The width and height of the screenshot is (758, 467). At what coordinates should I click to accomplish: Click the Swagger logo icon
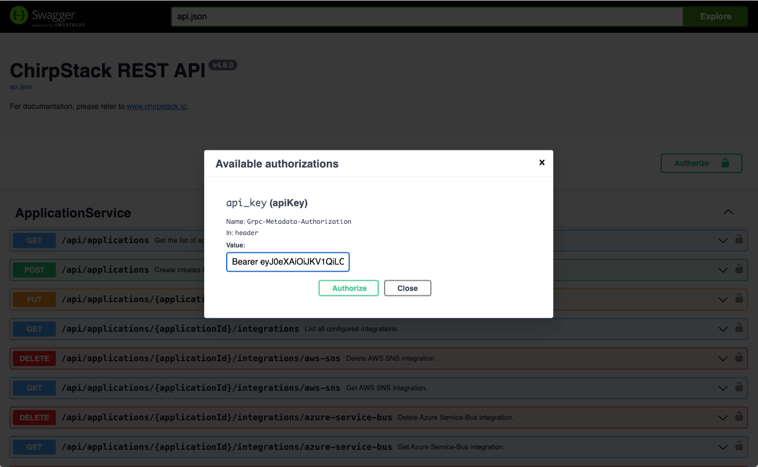pyautogui.click(x=19, y=16)
